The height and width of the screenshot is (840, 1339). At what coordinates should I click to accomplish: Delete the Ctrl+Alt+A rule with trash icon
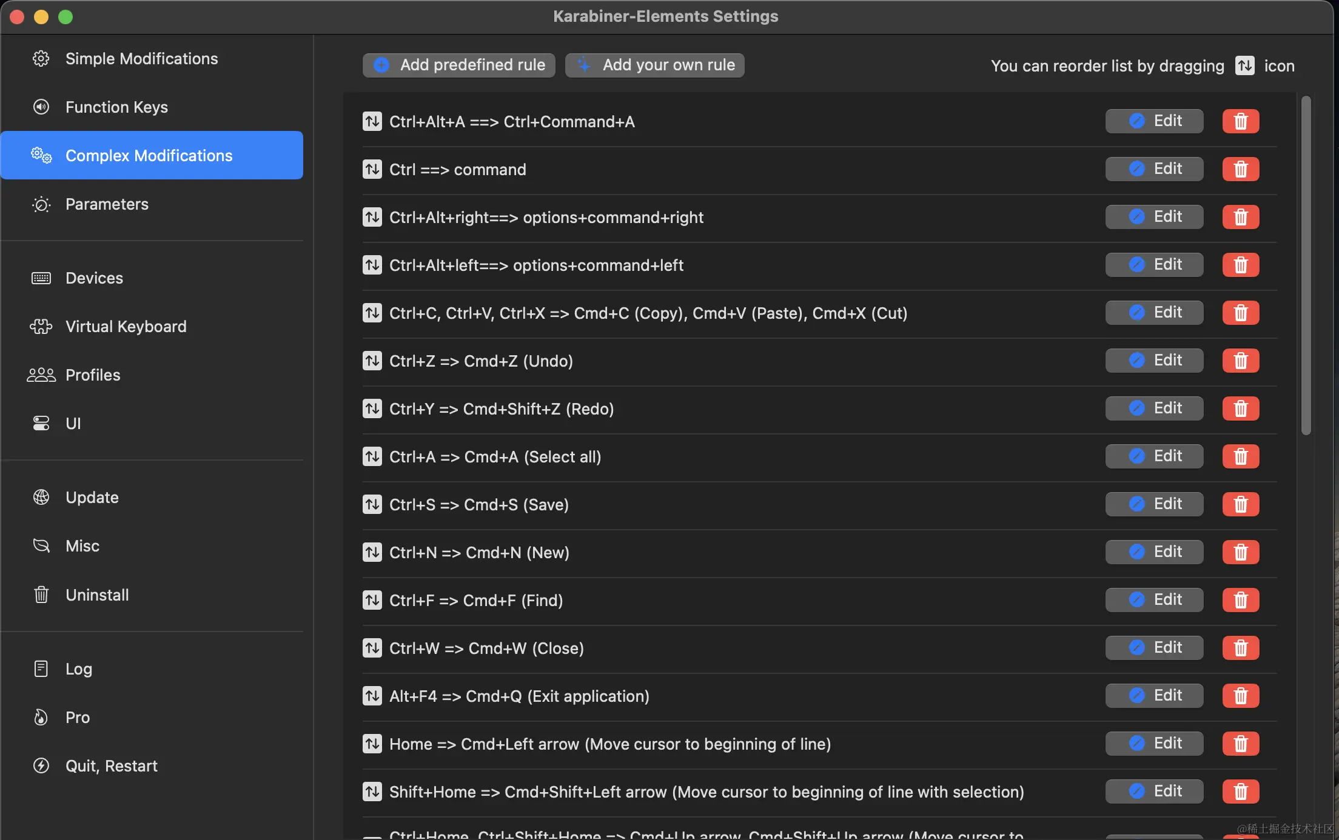click(x=1240, y=121)
